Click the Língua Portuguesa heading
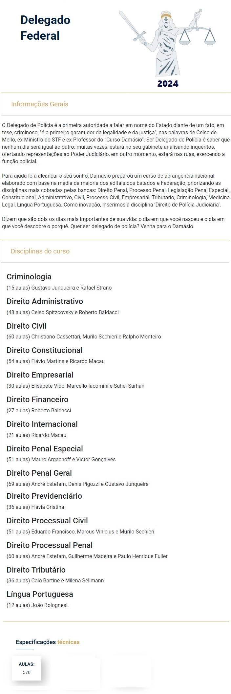The height and width of the screenshot is (694, 231). pyautogui.click(x=40, y=594)
